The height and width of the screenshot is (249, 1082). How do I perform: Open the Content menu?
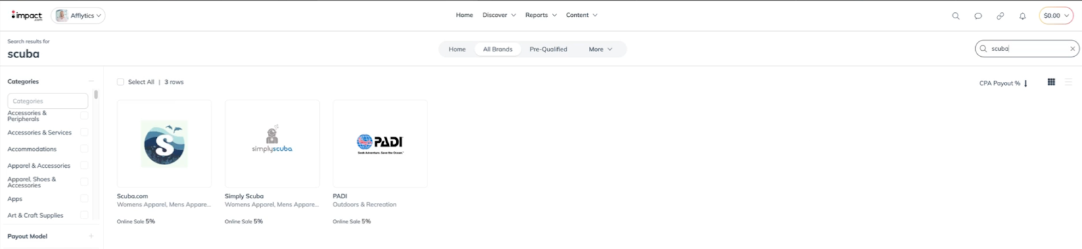click(x=581, y=15)
